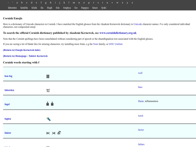Click the hexagram symbol in the ben fog row
Image resolution: width=196 pixels, height=147 pixels.
pyautogui.click(x=48, y=76)
